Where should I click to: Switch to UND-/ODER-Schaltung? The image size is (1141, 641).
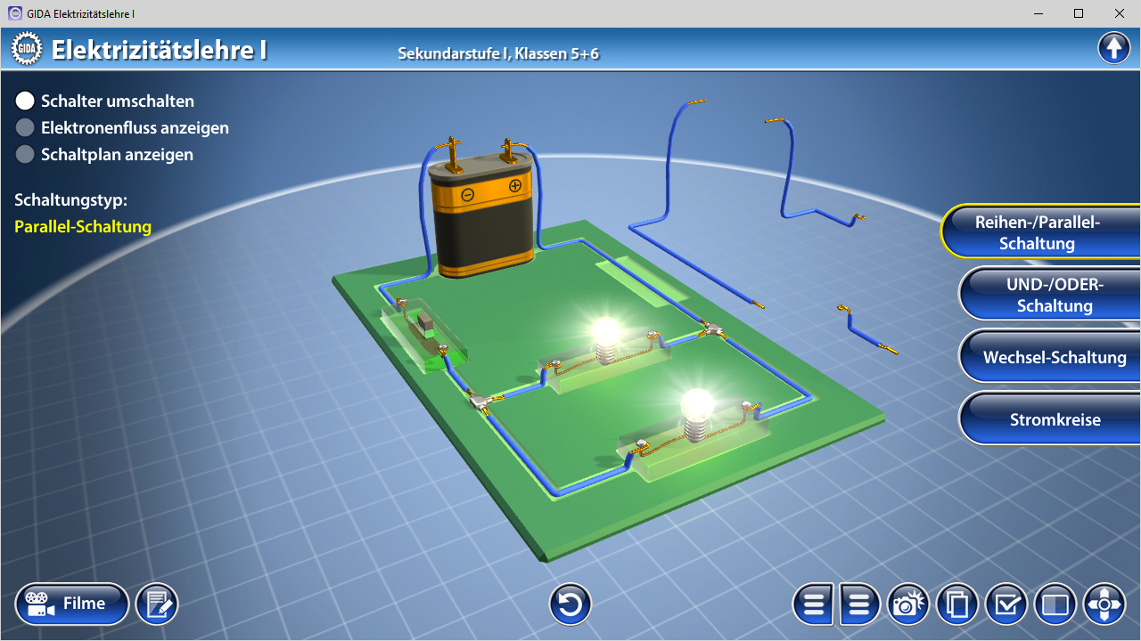1054,295
